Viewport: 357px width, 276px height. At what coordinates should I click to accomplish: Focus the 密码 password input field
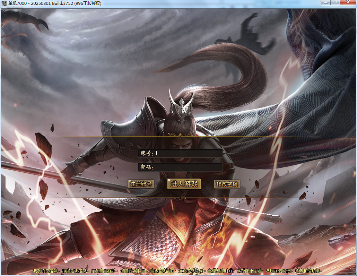click(189, 167)
